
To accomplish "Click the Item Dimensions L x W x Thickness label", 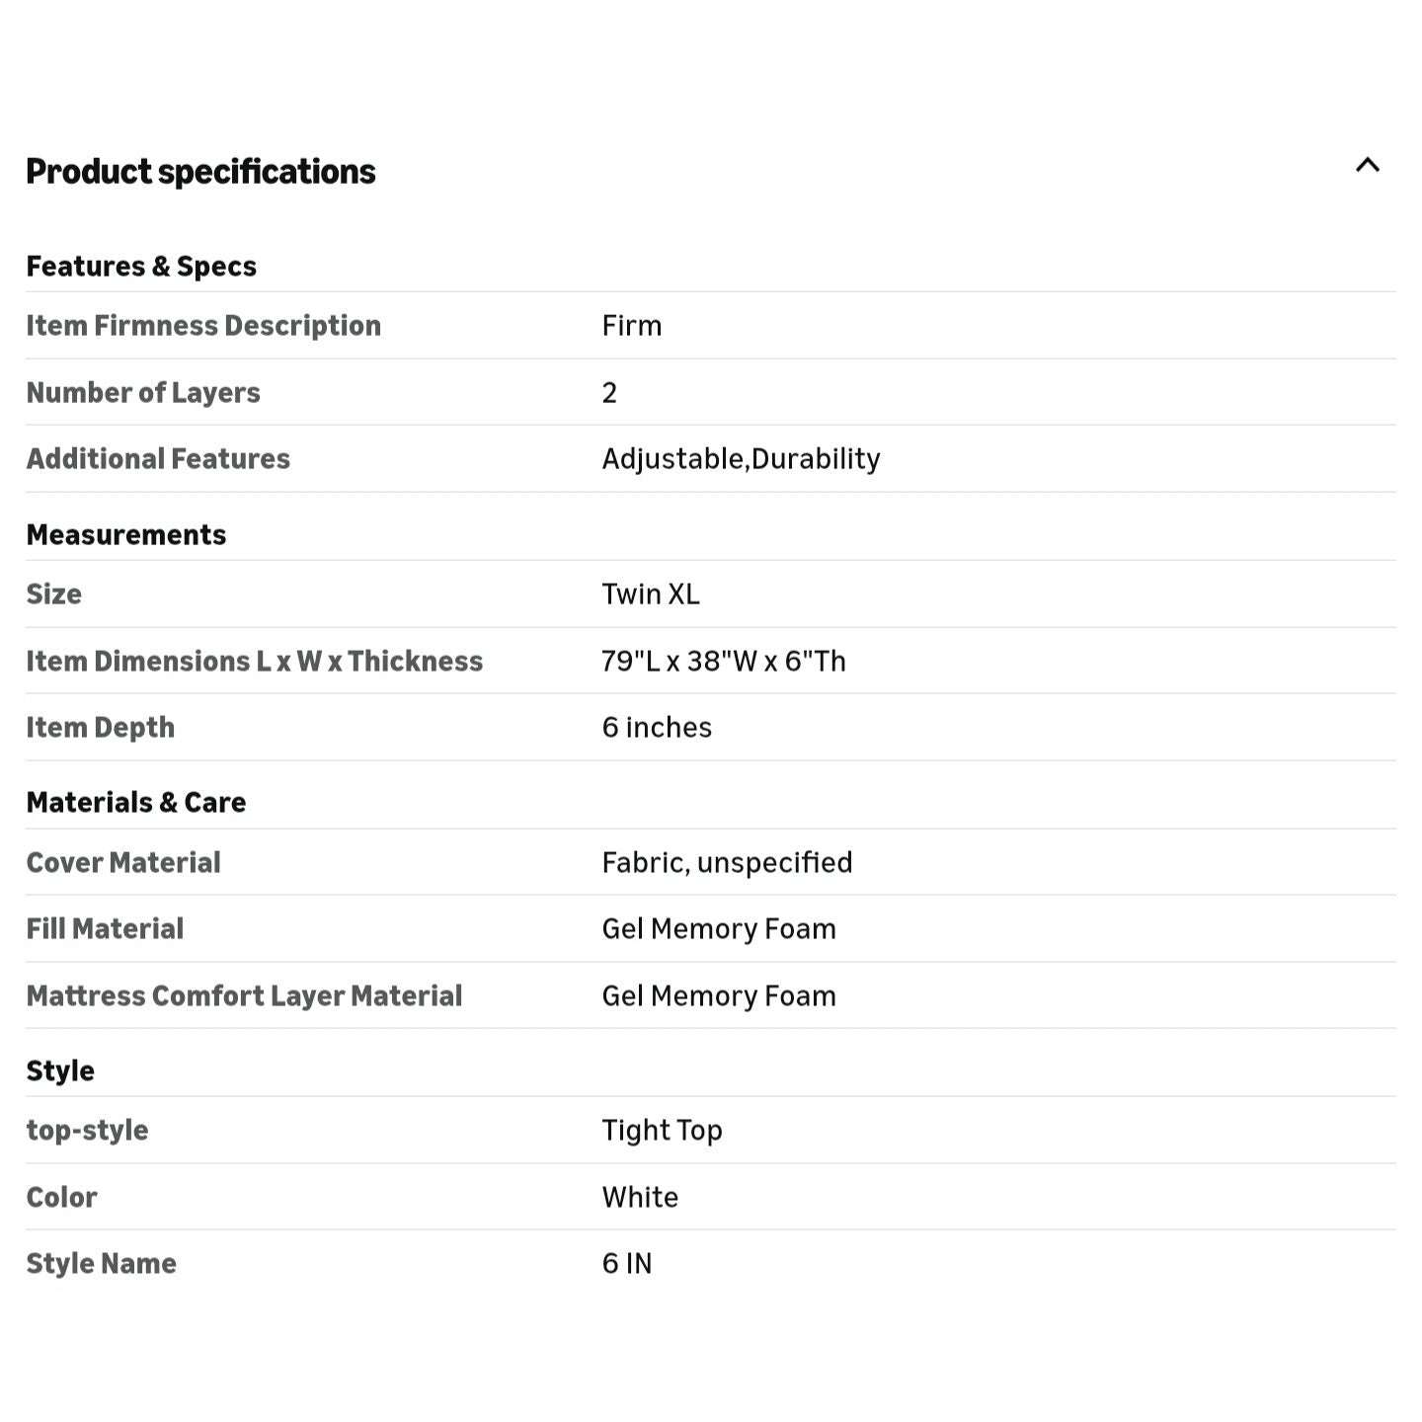I will coord(255,662).
